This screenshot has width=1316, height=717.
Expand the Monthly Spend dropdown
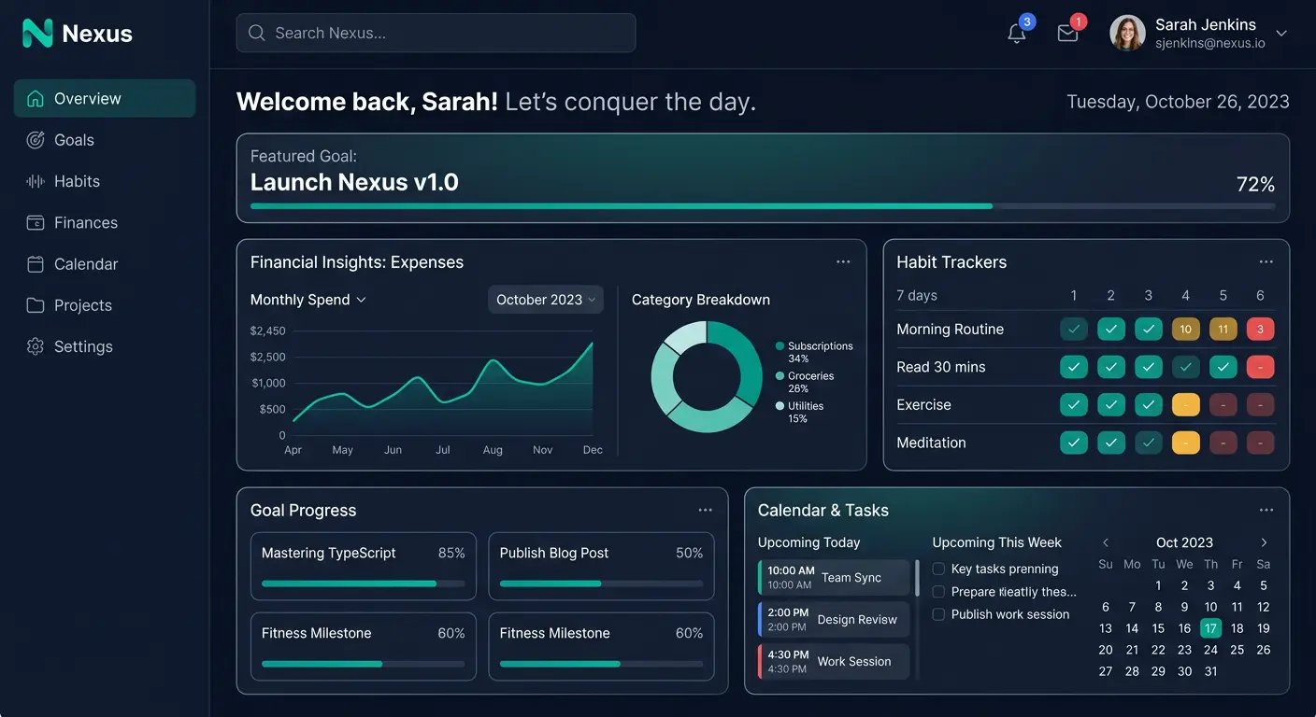tap(308, 300)
